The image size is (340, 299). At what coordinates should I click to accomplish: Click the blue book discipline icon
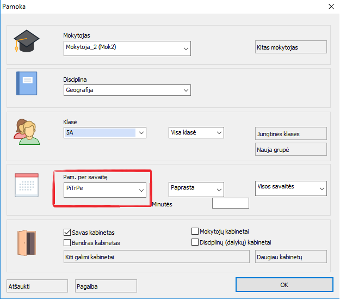pyautogui.click(x=27, y=84)
